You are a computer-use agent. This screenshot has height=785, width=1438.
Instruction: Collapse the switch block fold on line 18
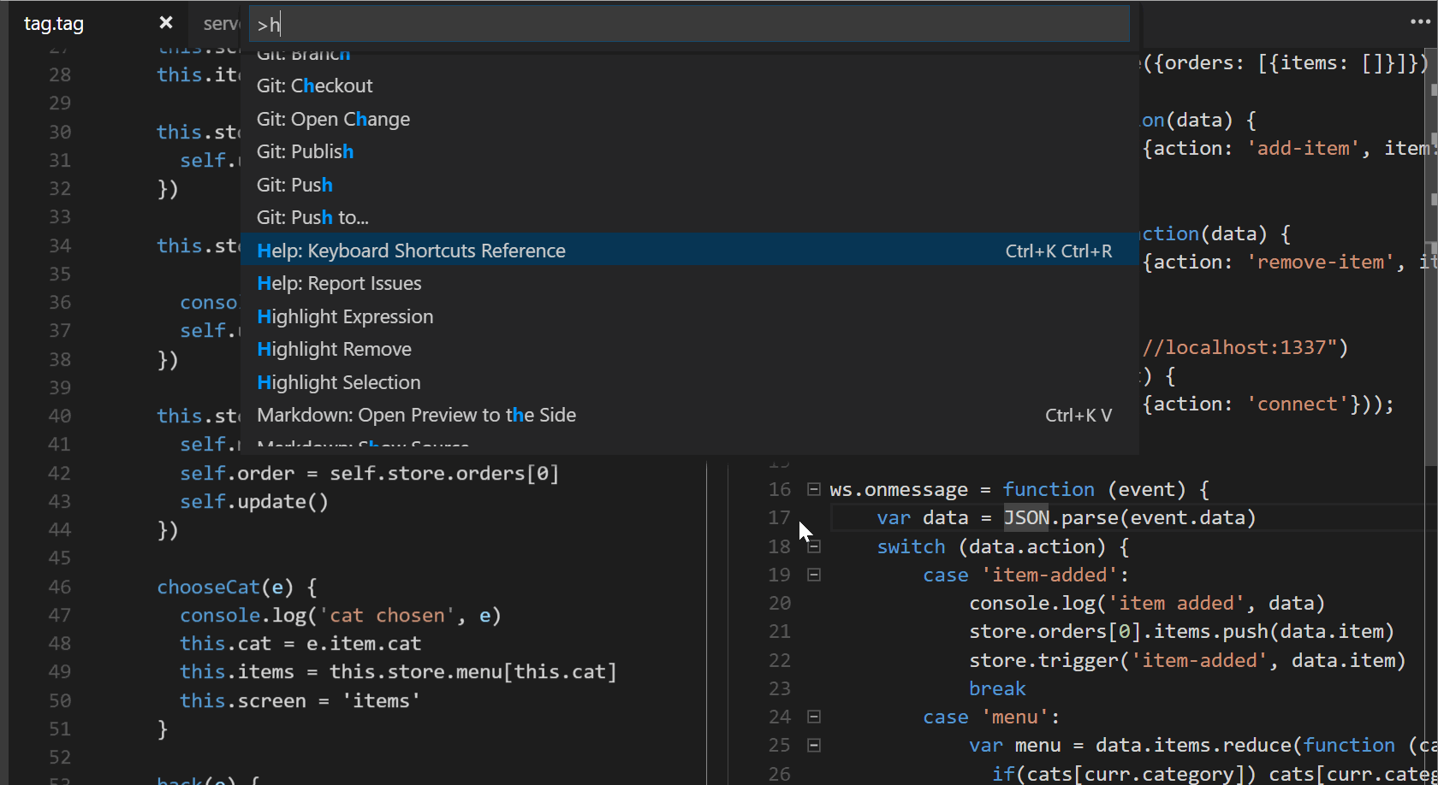[814, 546]
